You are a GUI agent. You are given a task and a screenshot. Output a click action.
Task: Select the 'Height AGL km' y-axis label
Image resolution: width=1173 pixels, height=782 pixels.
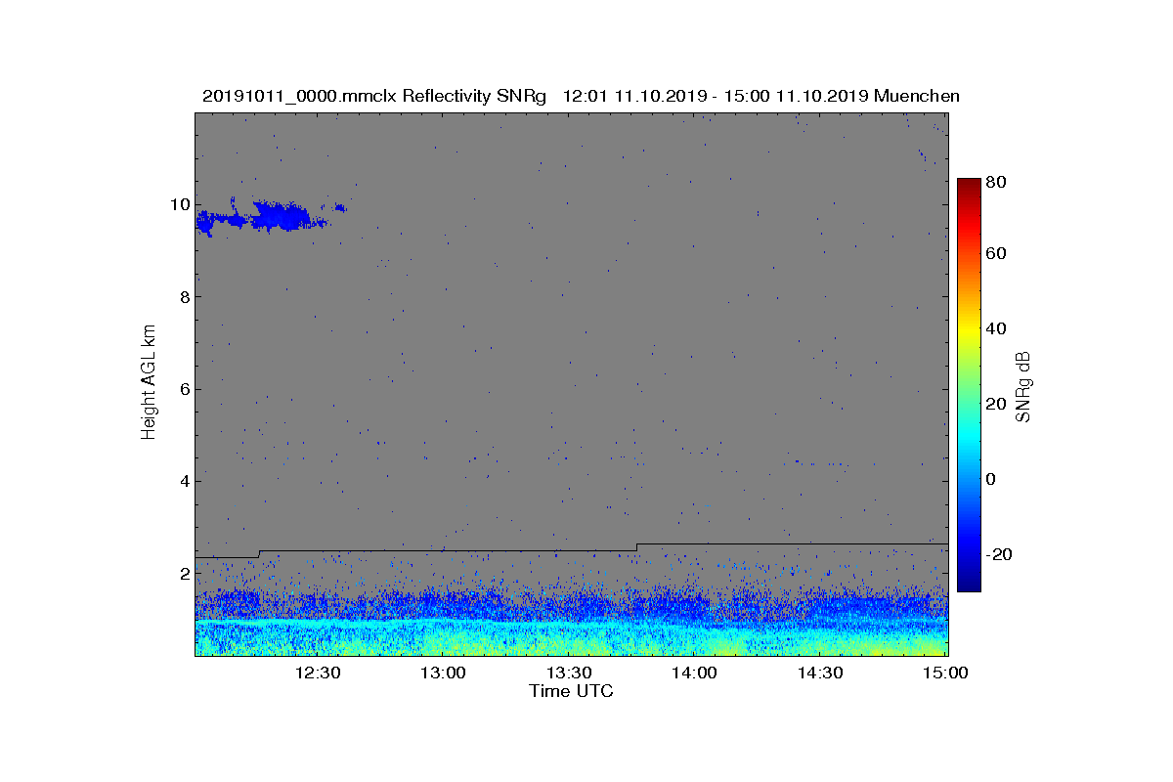[x=149, y=383]
